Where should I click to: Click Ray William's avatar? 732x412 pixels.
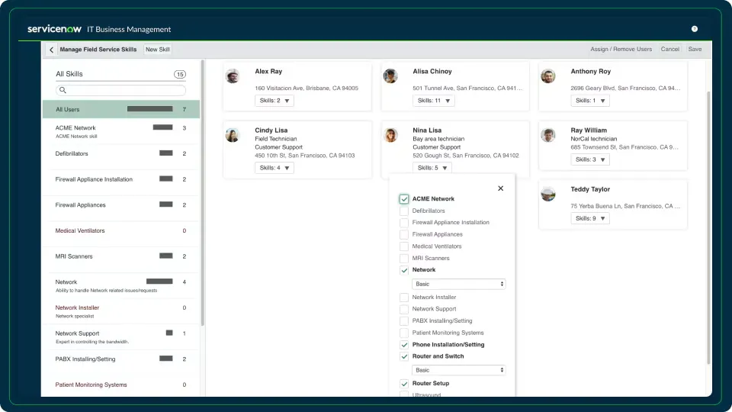pos(548,134)
